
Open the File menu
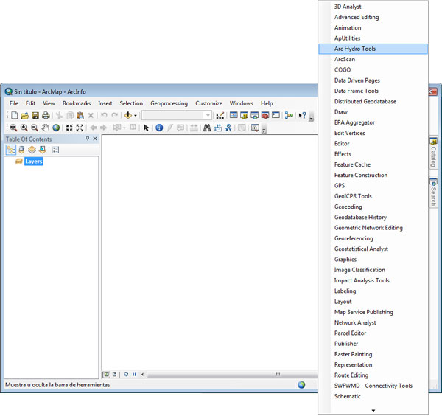(14, 103)
